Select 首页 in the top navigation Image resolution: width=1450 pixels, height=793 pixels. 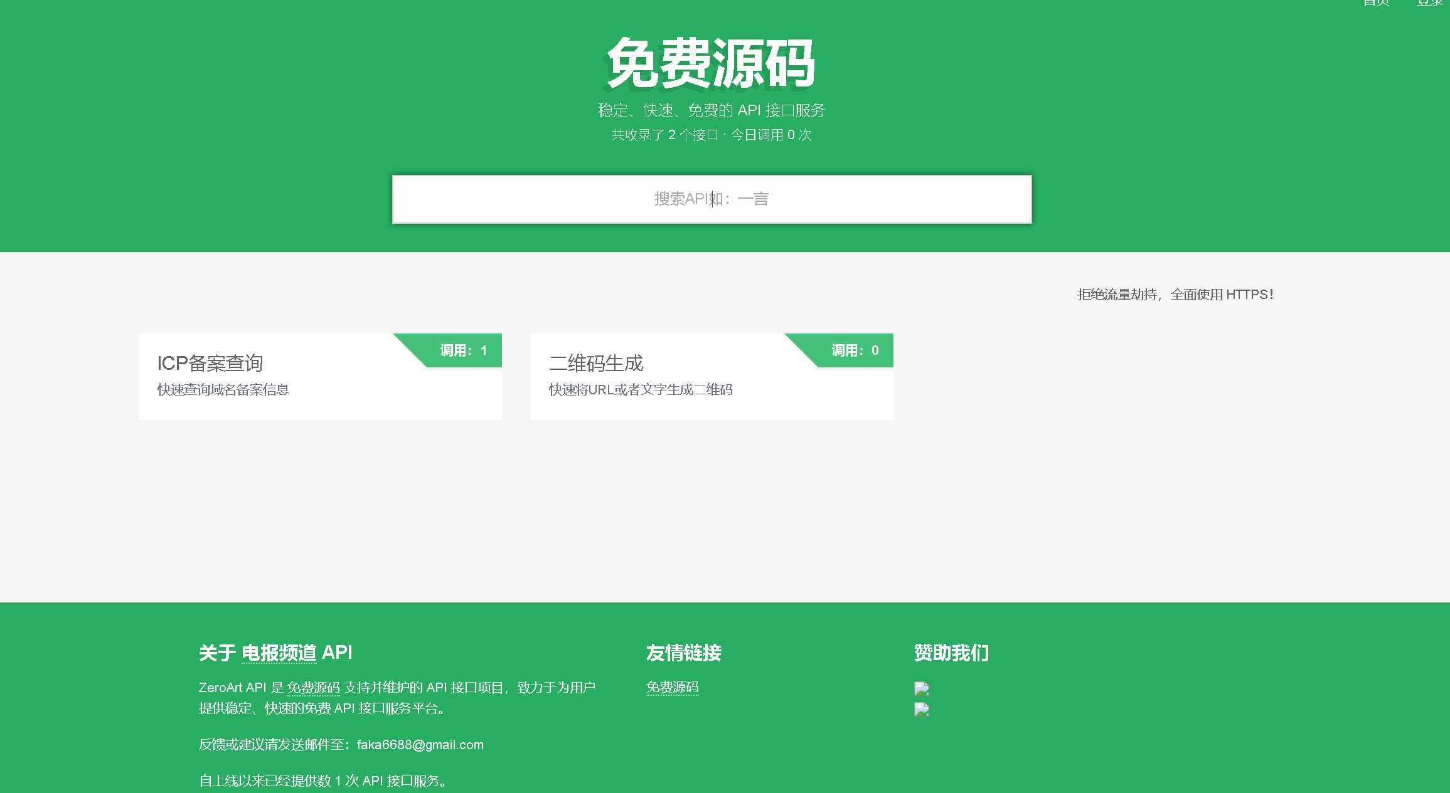pyautogui.click(x=1376, y=3)
